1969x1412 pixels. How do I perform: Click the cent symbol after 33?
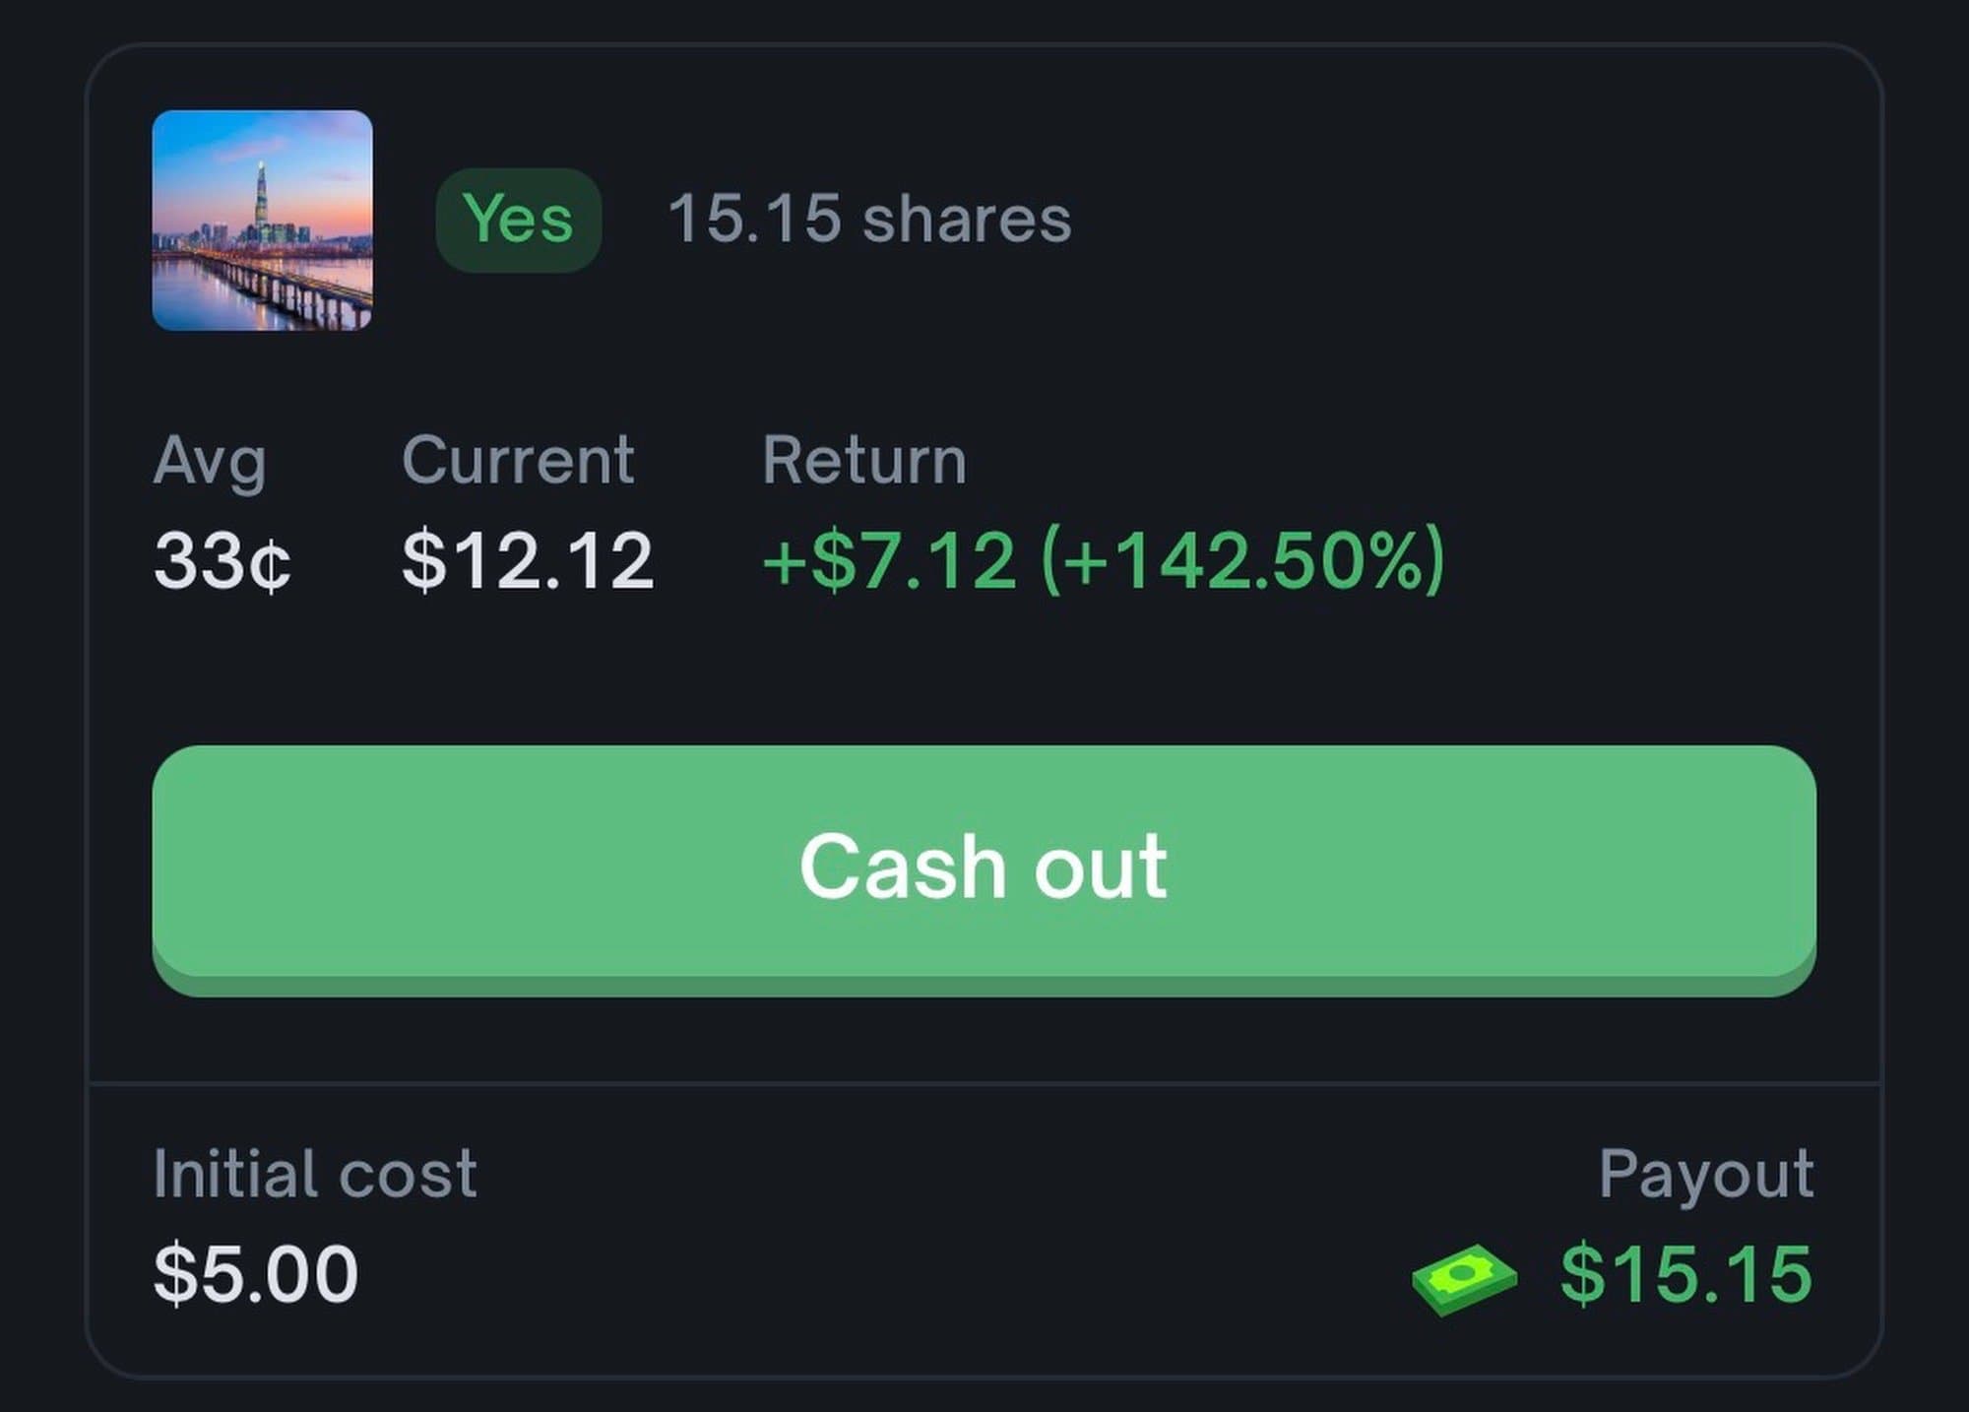click(270, 565)
